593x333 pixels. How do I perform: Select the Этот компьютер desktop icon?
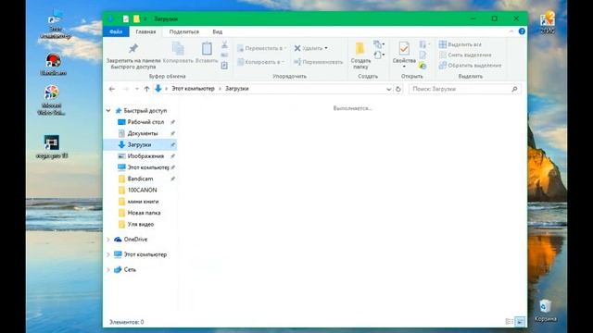[x=56, y=24]
